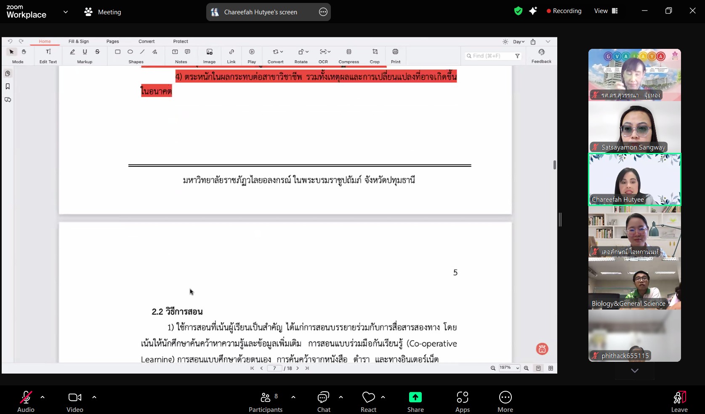The width and height of the screenshot is (705, 414).
Task: Click the More options icon
Action: (x=505, y=398)
